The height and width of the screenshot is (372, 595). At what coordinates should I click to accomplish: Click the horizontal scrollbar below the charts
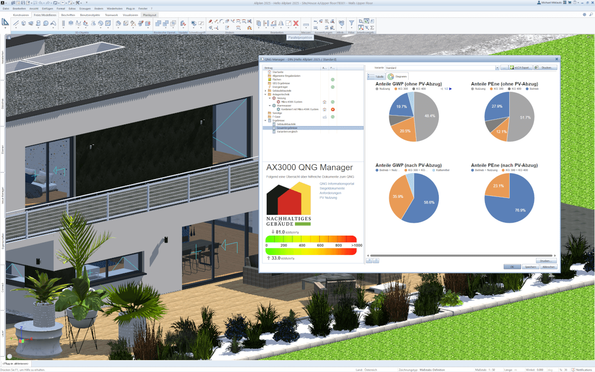[x=461, y=256]
